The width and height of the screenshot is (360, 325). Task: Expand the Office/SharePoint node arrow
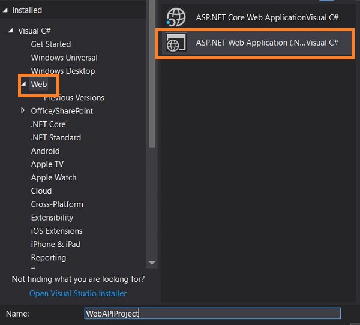coord(23,110)
